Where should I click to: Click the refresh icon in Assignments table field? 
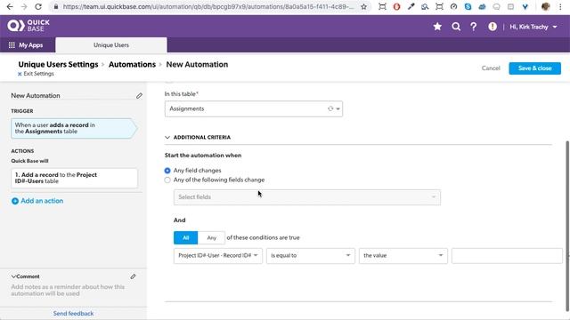330,108
